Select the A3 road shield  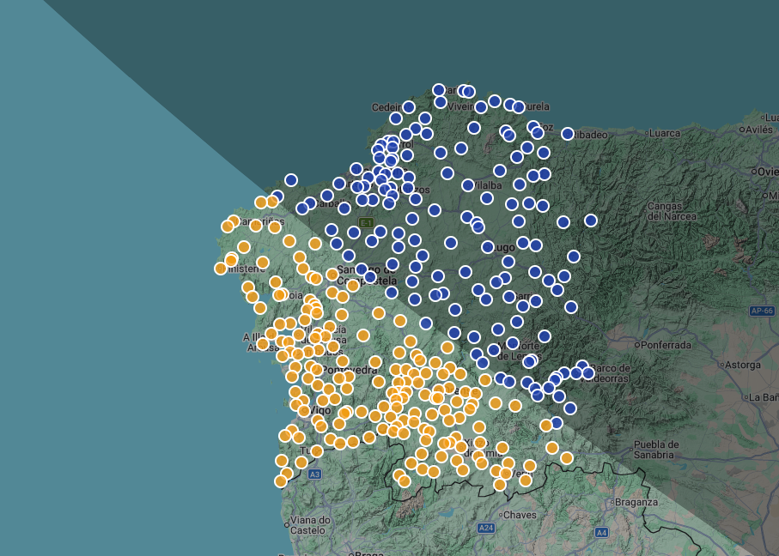pyautogui.click(x=314, y=474)
